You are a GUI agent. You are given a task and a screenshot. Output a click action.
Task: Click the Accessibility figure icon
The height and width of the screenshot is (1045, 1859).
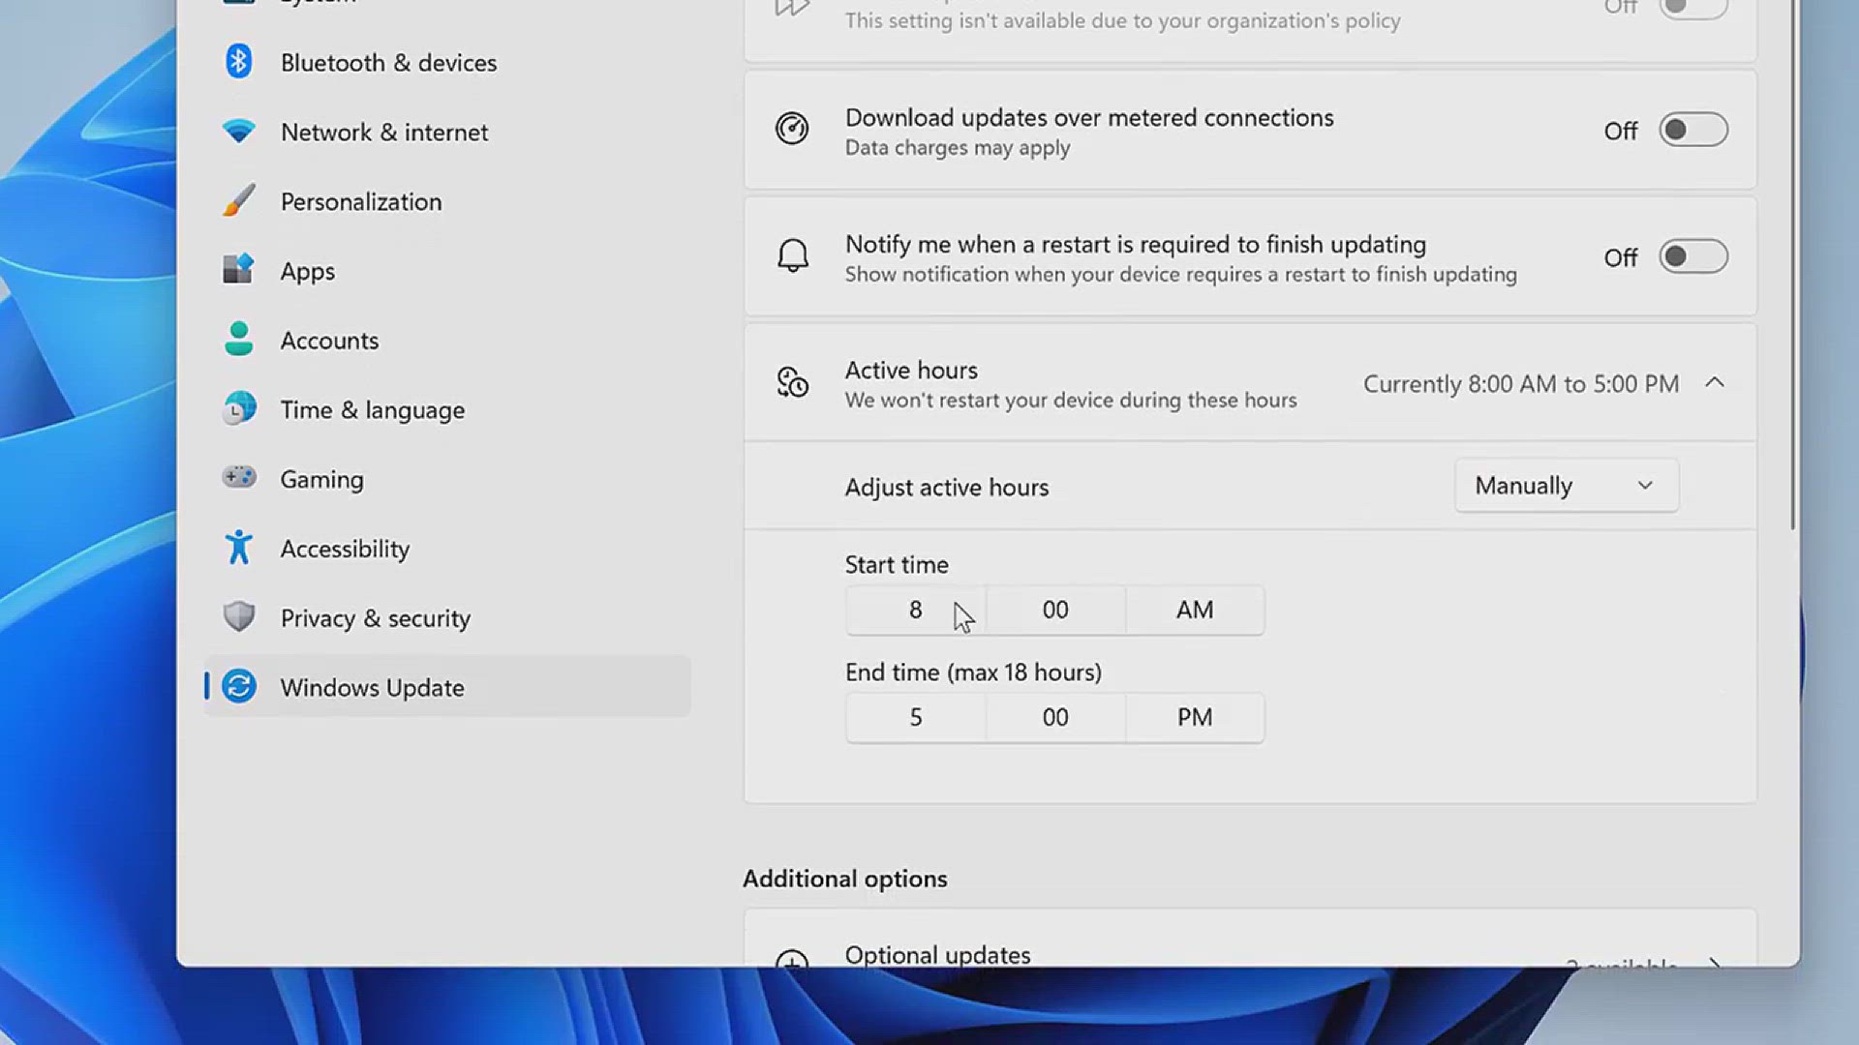tap(238, 548)
